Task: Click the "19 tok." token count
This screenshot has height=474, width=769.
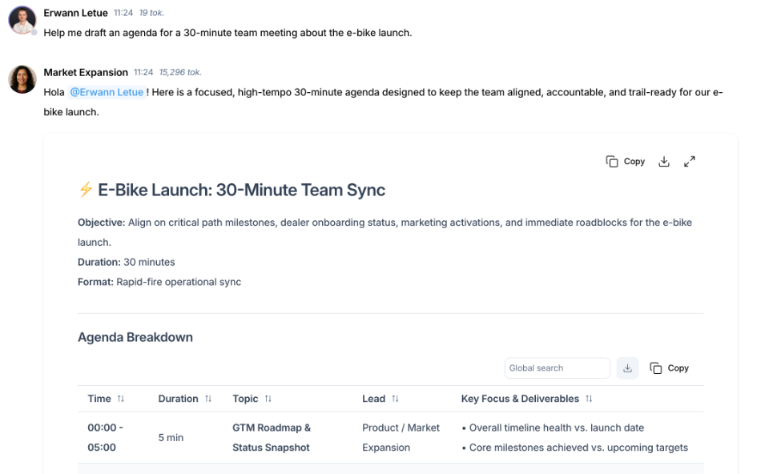Action: click(x=151, y=14)
